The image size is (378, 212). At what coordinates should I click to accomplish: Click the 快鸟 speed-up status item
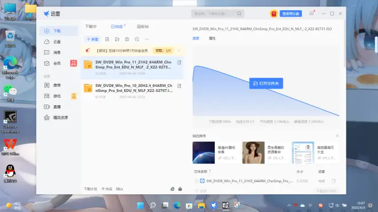(107, 189)
